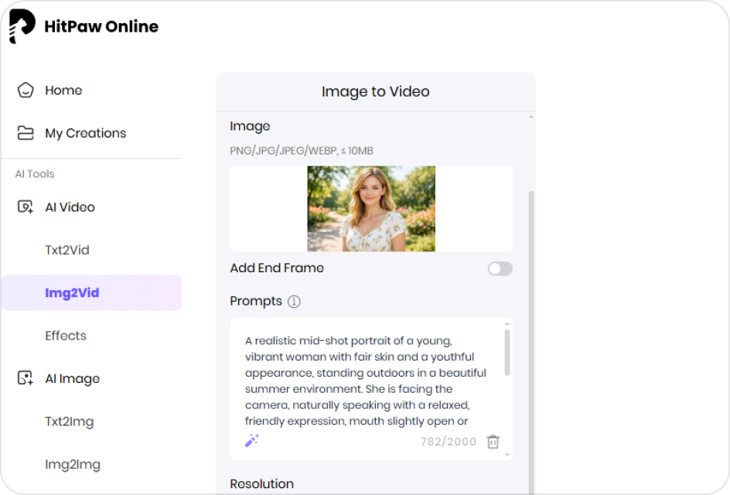The image size is (730, 495).
Task: Click the magic wand prompt enhance icon
Action: click(251, 441)
